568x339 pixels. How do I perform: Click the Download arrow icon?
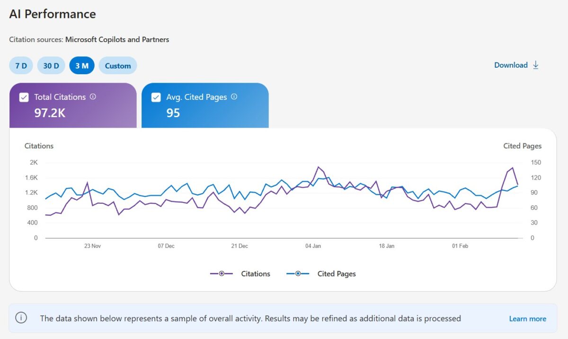(535, 65)
